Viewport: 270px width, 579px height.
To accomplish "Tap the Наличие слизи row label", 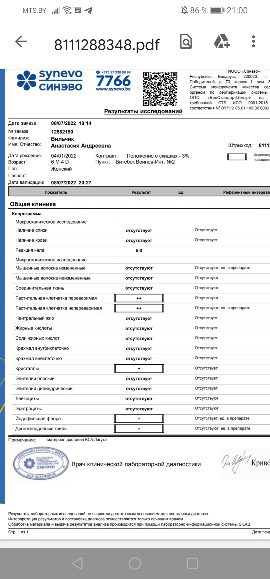I will pos(31,230).
